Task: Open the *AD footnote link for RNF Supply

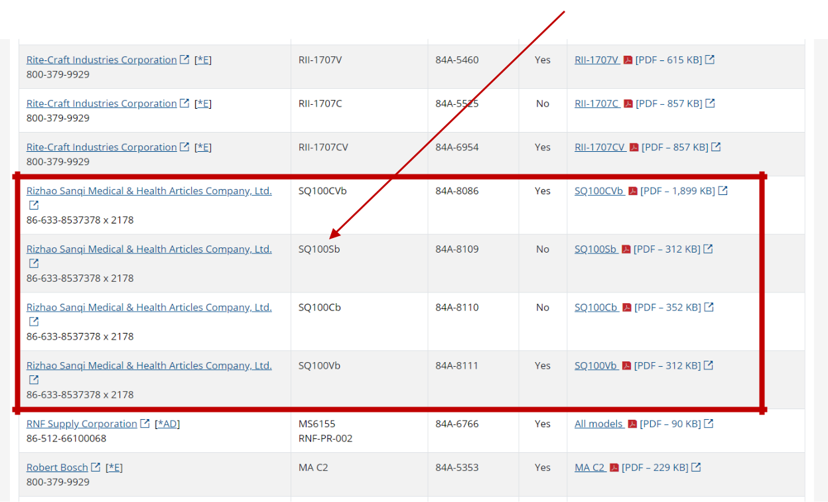Action: tap(167, 424)
